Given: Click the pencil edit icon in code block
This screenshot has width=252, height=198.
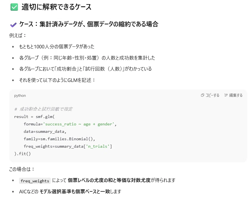Looking at the screenshot, I should 226,95.
